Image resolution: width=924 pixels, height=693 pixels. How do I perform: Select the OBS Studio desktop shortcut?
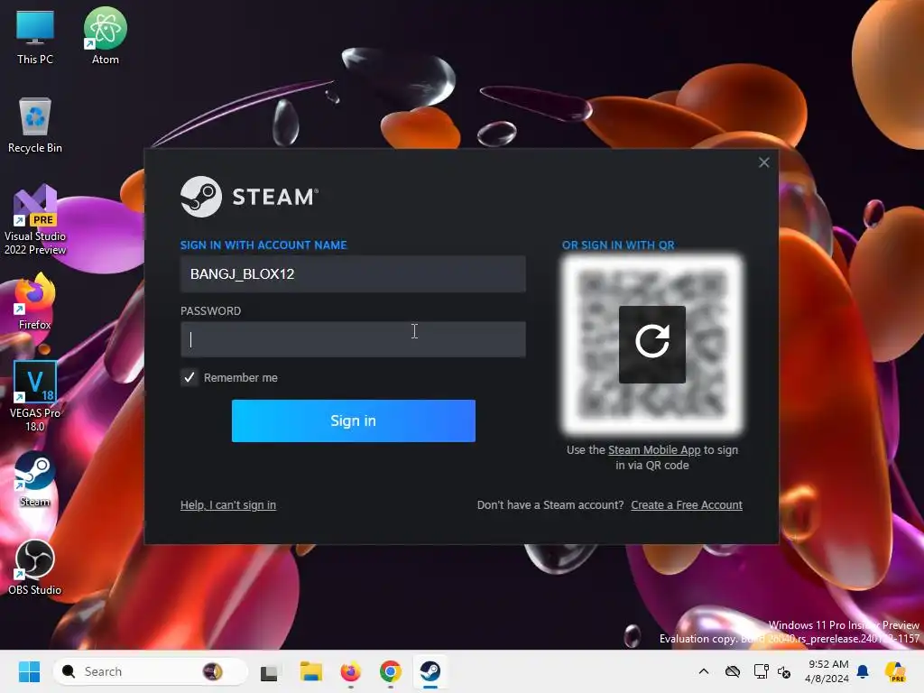35,567
